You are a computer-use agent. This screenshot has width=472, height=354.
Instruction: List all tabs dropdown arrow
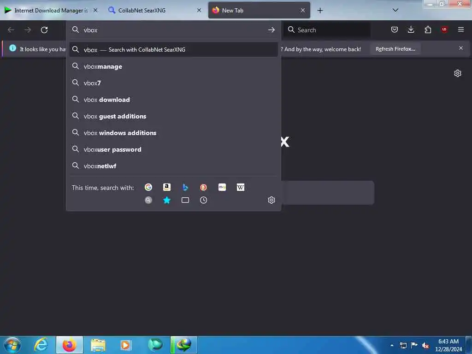395,10
